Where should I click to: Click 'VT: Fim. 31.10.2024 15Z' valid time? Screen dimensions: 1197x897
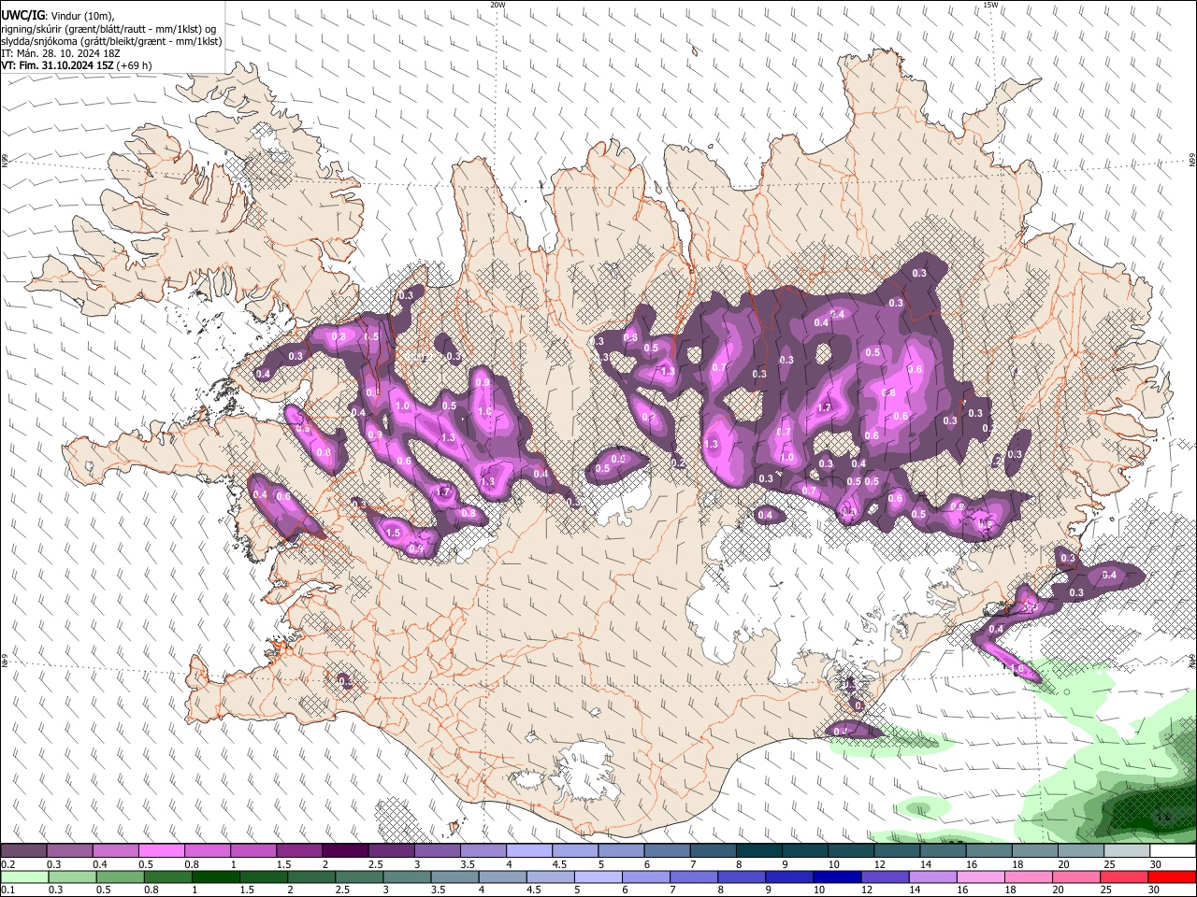[58, 65]
